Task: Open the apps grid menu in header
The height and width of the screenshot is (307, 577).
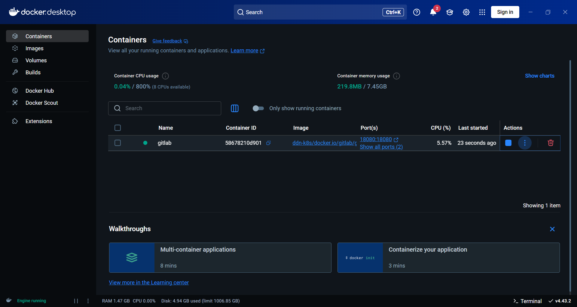Action: [482, 12]
